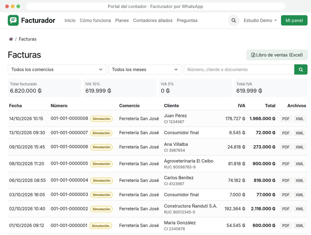The height and width of the screenshot is (235, 311).
Task: Click the browser address bar title
Action: point(155,6)
